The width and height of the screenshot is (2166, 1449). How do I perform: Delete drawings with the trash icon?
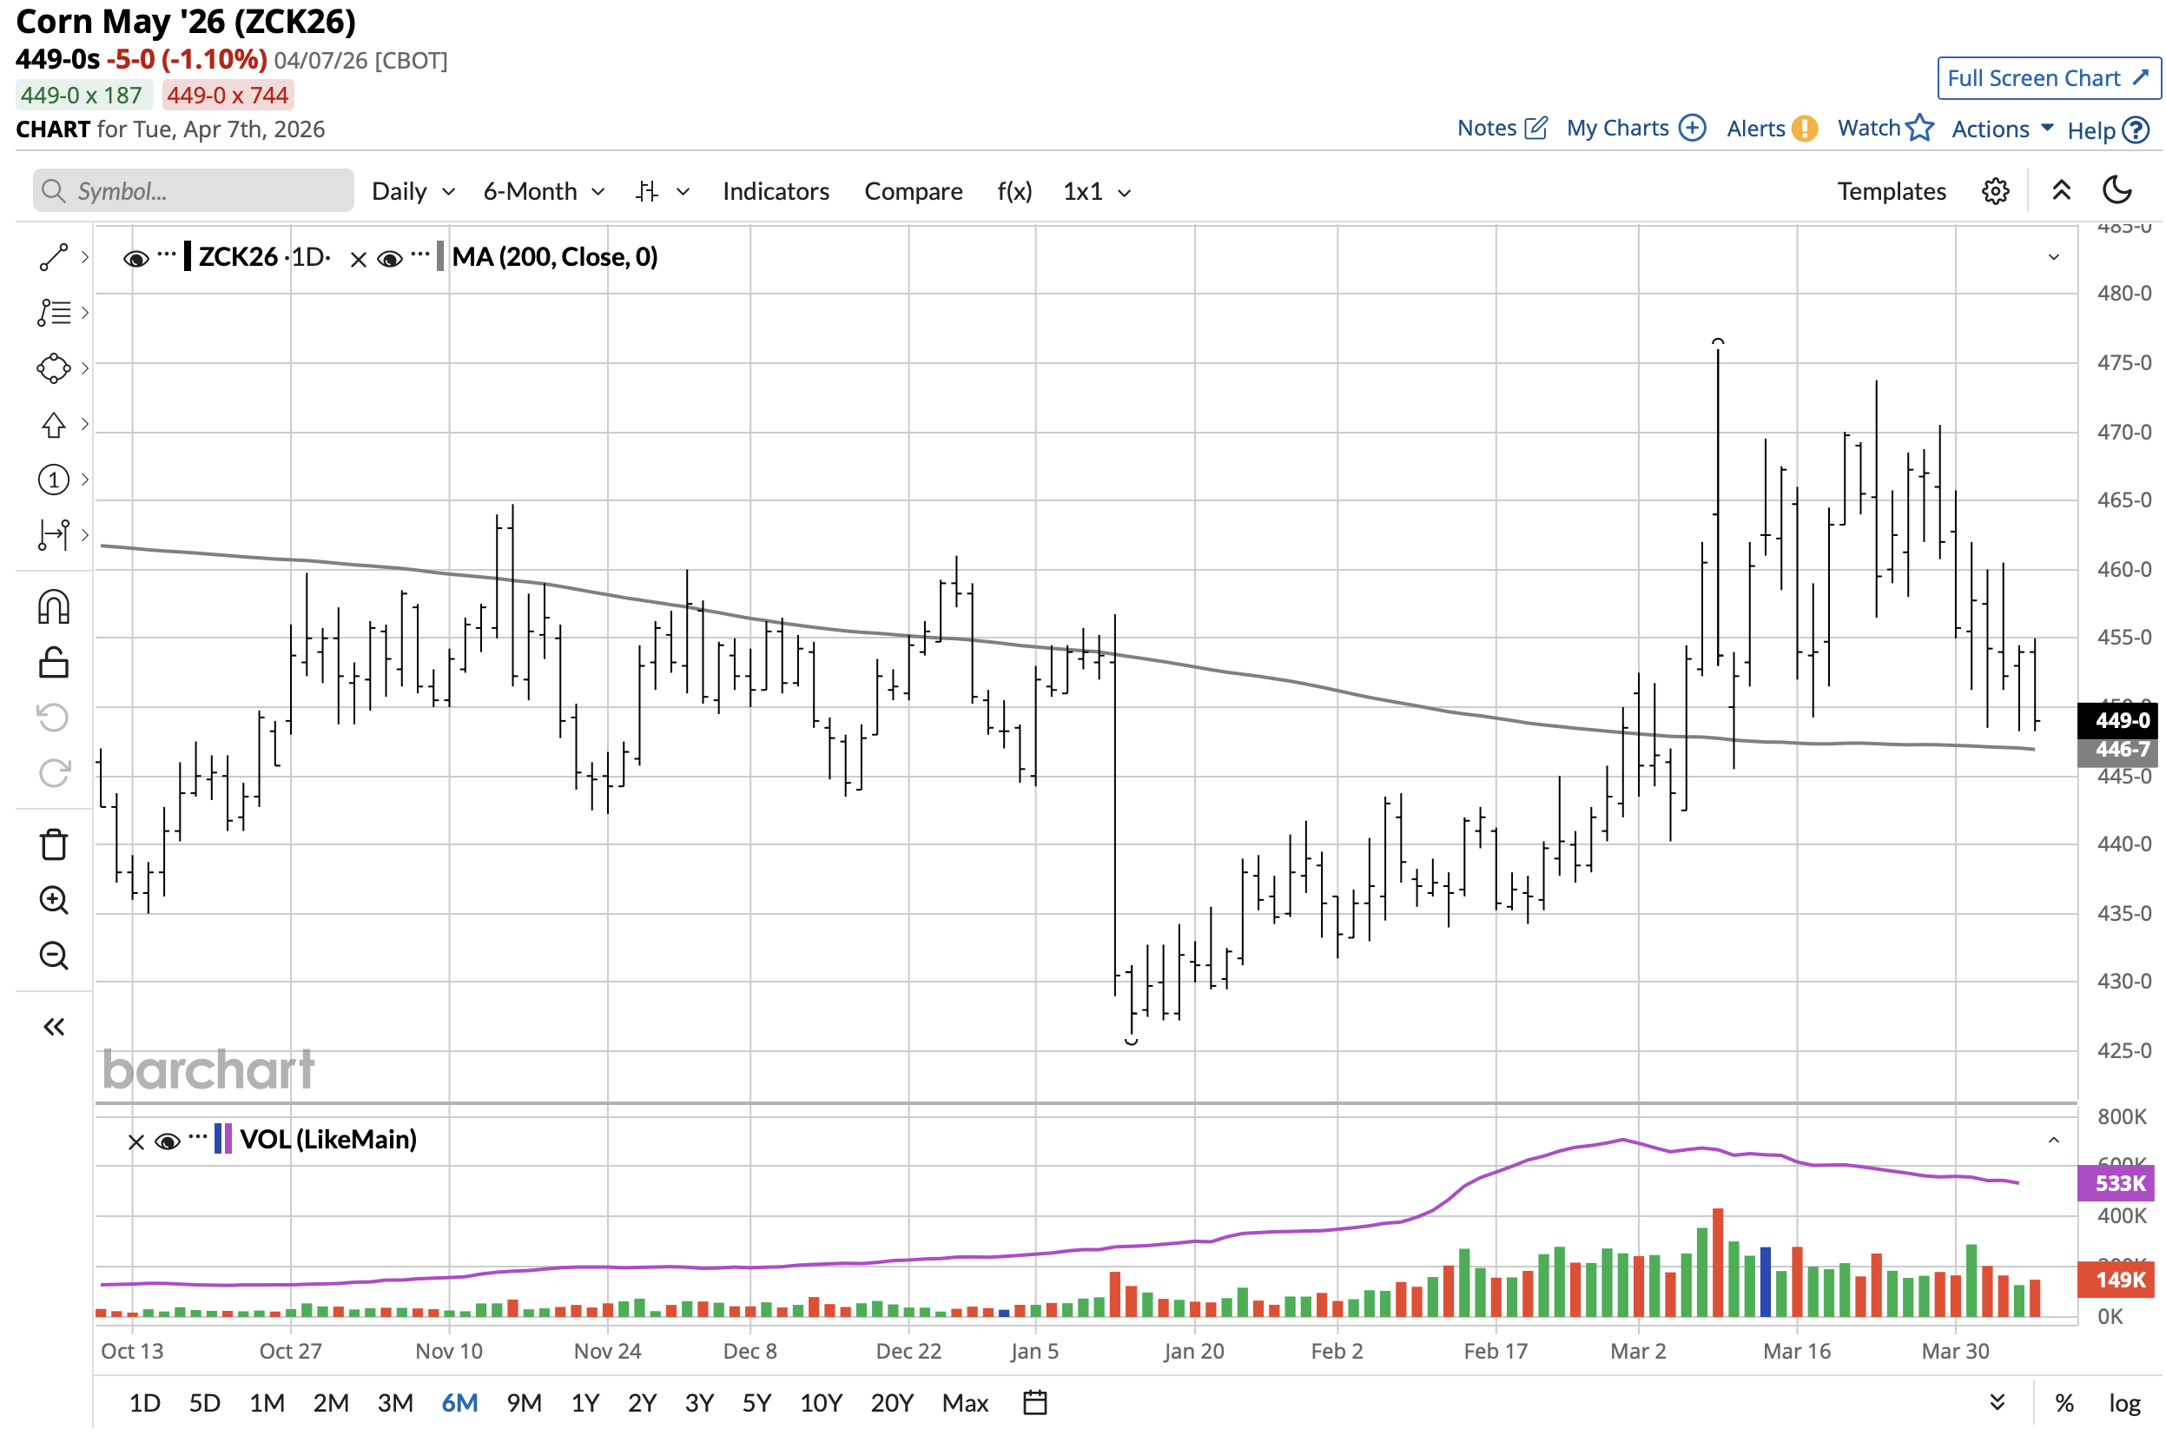[54, 844]
